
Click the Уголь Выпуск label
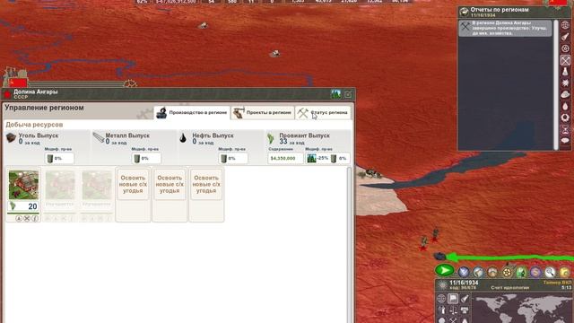39,135
